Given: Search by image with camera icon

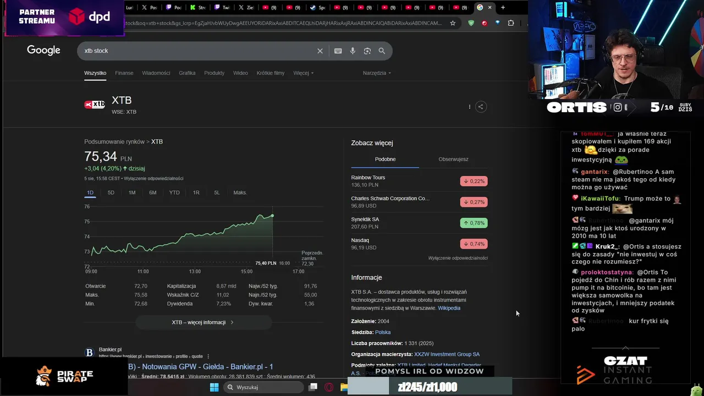Looking at the screenshot, I should (367, 51).
